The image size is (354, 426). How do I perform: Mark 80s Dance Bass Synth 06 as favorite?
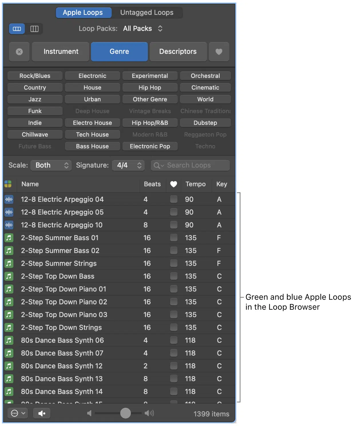(x=174, y=340)
